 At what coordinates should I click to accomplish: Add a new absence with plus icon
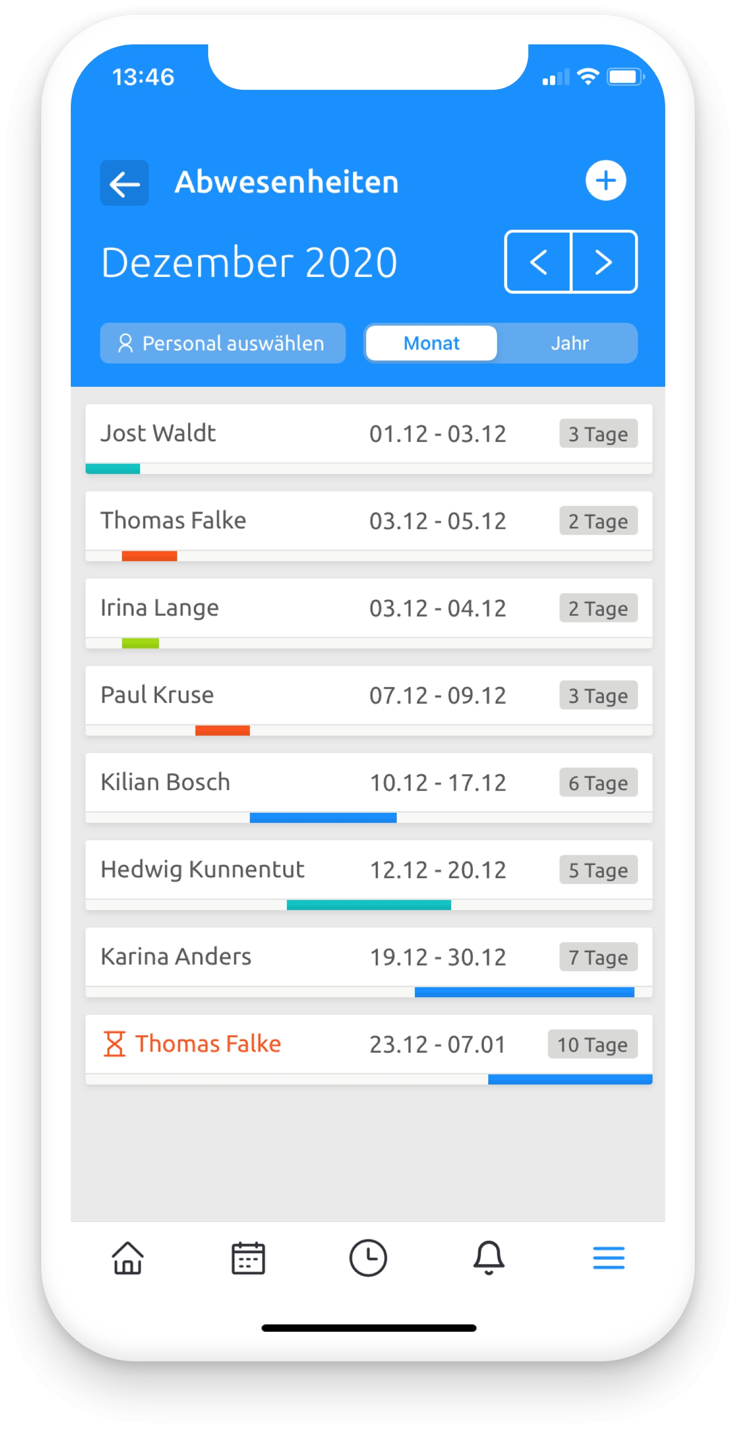pyautogui.click(x=605, y=180)
